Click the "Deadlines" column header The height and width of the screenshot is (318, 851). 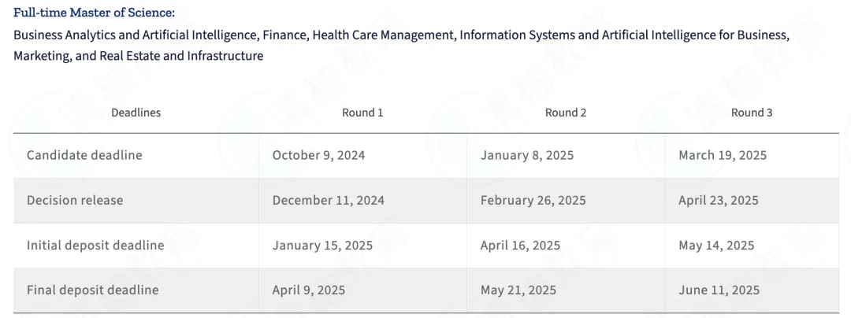tap(136, 113)
